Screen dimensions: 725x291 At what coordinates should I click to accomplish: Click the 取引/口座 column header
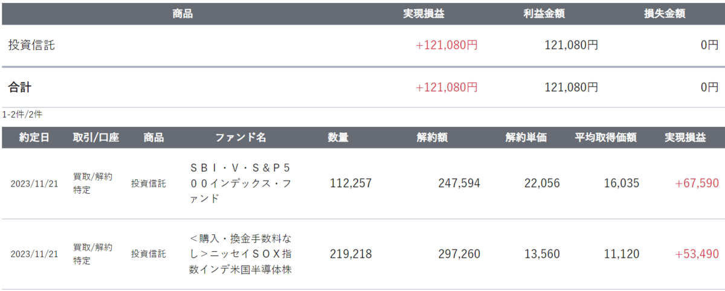96,138
